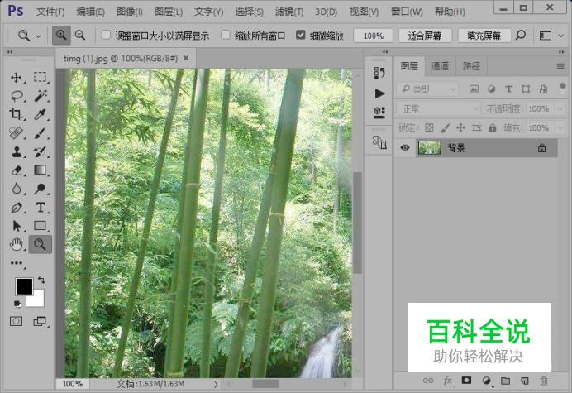This screenshot has height=393, width=572.
Task: Reset default foreground and background colors
Action: click(x=17, y=304)
